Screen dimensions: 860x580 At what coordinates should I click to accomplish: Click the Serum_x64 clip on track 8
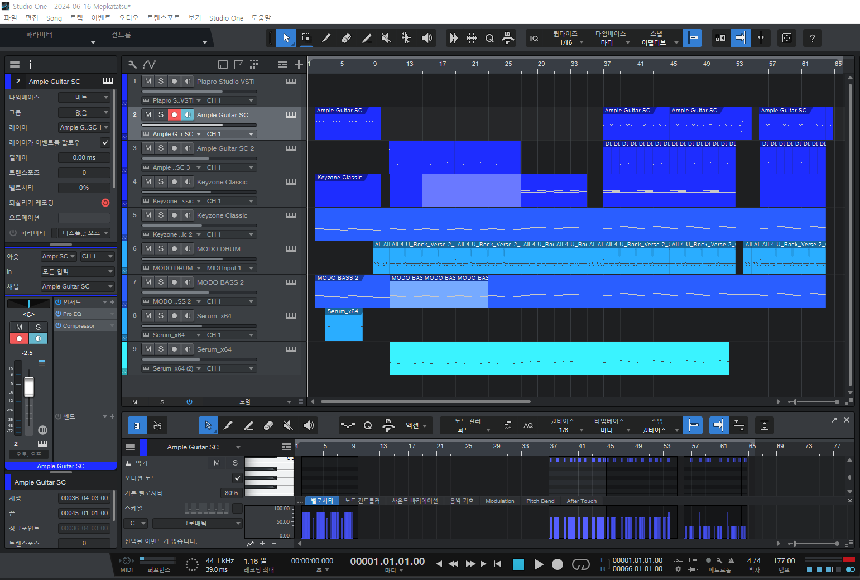[344, 324]
